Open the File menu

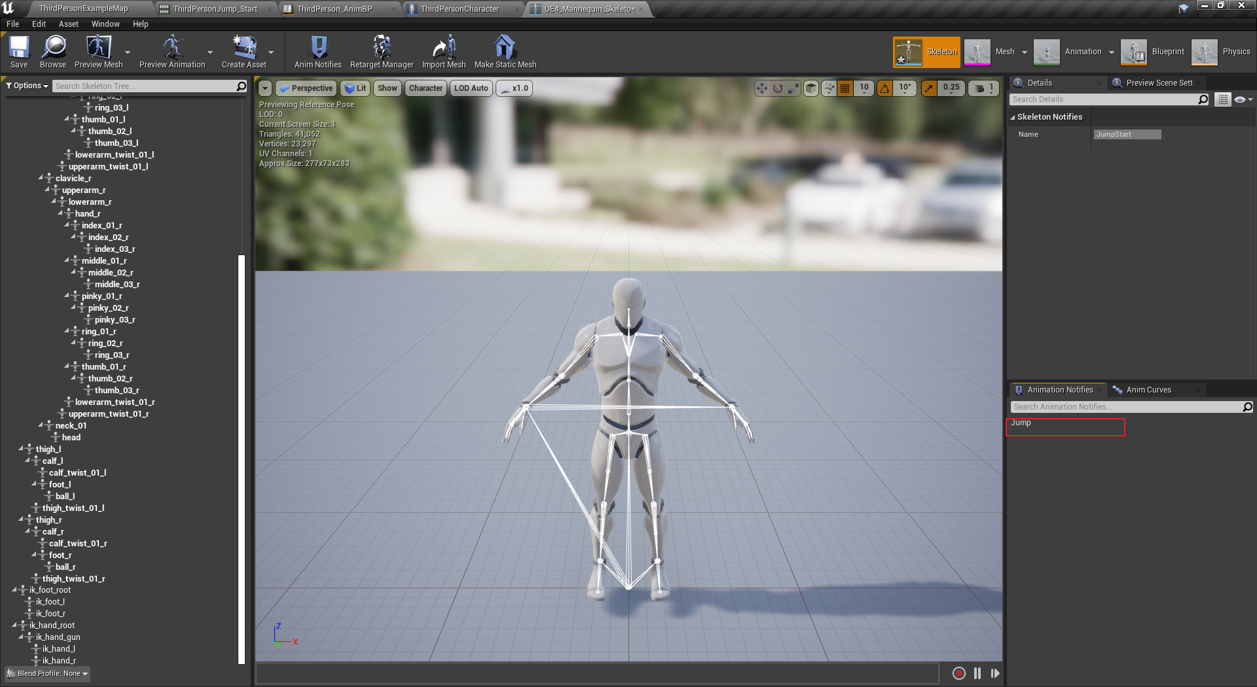click(12, 24)
